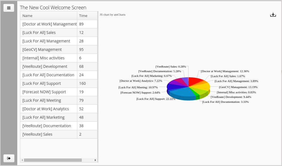Click the red Doctor at Work Management slice
The width and height of the screenshot is (282, 166).
coord(195,81)
